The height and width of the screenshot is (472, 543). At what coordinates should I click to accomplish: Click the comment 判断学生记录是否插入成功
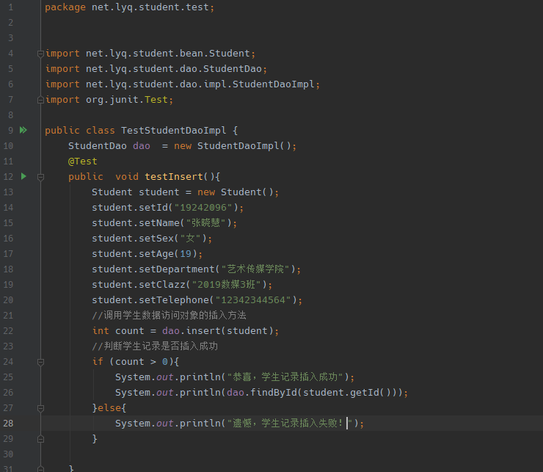(155, 346)
